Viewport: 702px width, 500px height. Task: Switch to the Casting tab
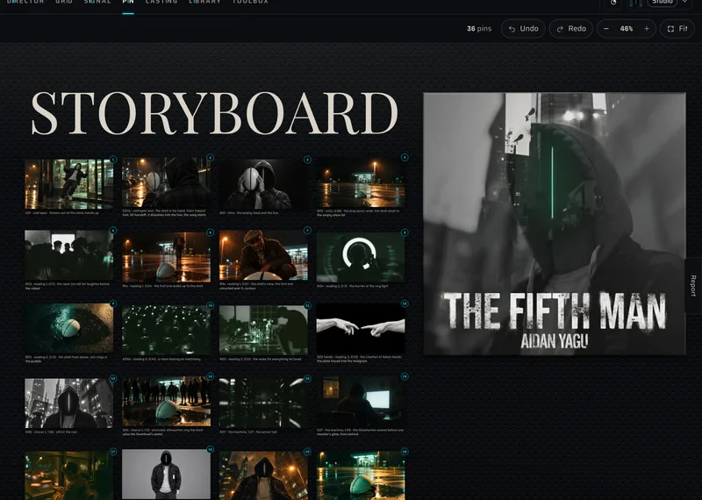[161, 3]
